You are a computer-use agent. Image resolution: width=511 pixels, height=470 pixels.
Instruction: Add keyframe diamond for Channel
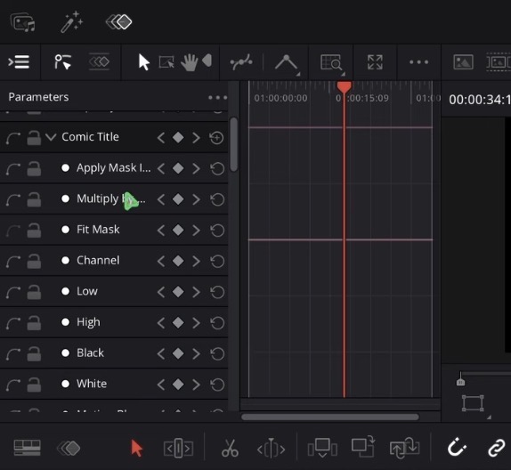click(178, 261)
